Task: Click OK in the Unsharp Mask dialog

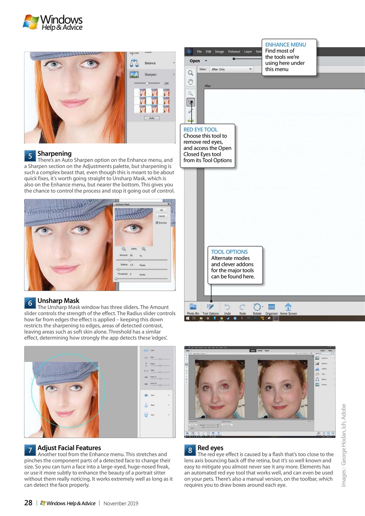Action: 162,210
